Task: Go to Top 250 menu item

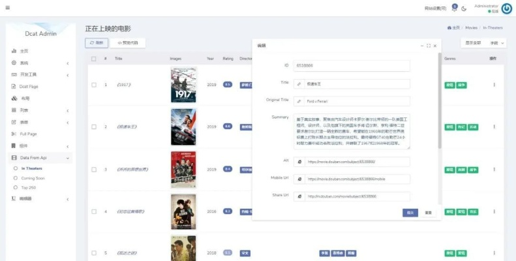Action: click(x=29, y=187)
